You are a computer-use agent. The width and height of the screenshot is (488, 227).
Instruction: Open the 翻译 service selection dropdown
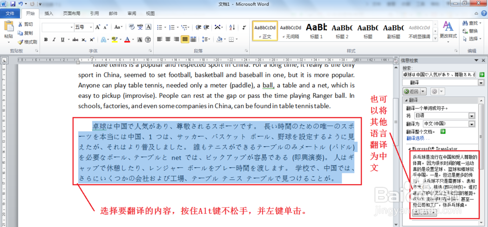pyautogui.click(x=481, y=83)
